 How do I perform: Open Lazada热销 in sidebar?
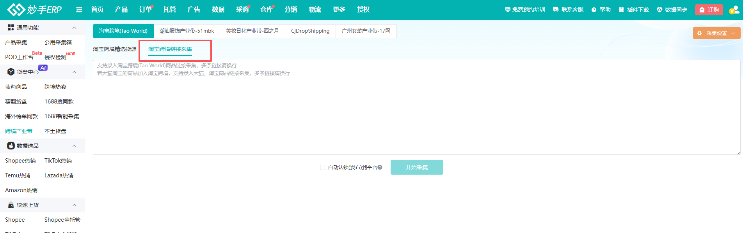click(59, 175)
